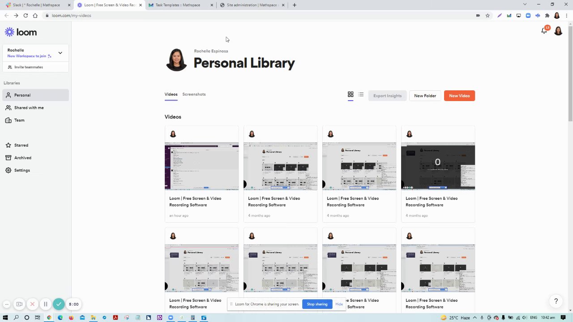
Task: Open the Chrome extensions puzzle menu
Action: point(547,15)
